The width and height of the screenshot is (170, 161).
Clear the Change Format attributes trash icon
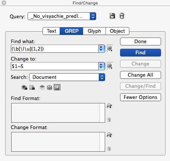click(x=109, y=149)
